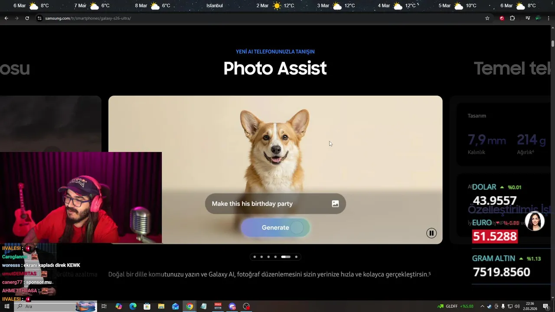Open File Explorer from the taskbar
Image resolution: width=555 pixels, height=312 pixels.
coord(161,306)
